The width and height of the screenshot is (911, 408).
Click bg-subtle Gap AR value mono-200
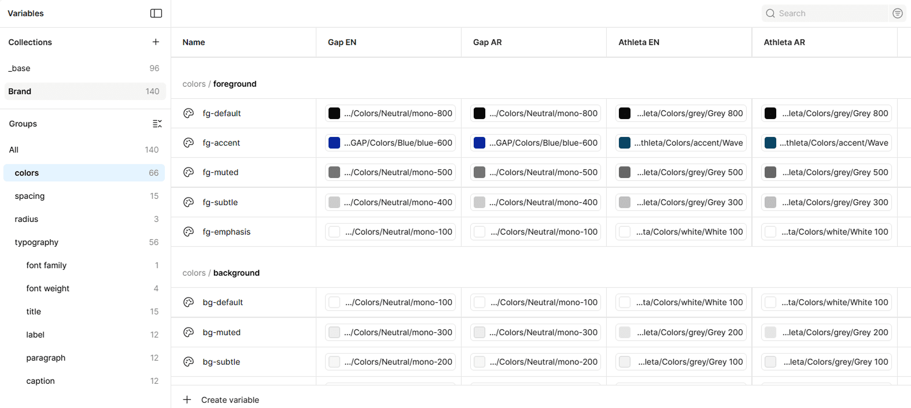(x=536, y=362)
